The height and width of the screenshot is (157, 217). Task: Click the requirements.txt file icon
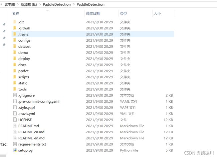tap(15, 144)
